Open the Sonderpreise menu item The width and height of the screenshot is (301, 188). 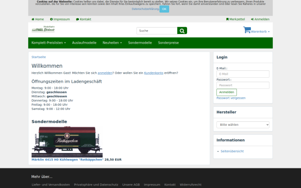169,43
